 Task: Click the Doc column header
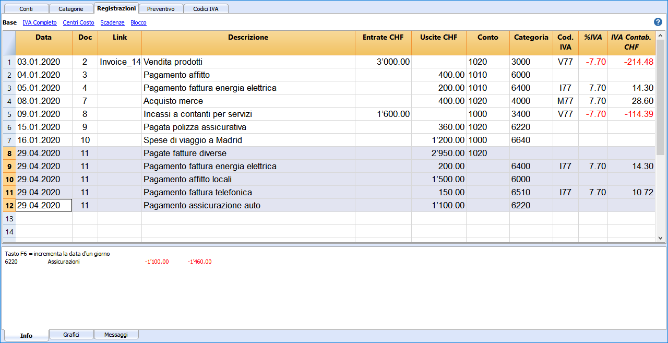85,43
